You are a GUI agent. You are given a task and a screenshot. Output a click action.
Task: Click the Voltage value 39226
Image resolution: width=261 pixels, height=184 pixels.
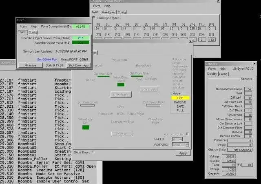229,157
